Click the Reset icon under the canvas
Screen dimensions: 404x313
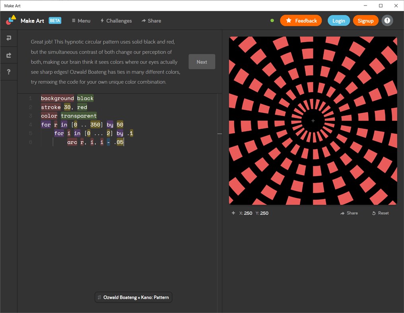pyautogui.click(x=373, y=213)
